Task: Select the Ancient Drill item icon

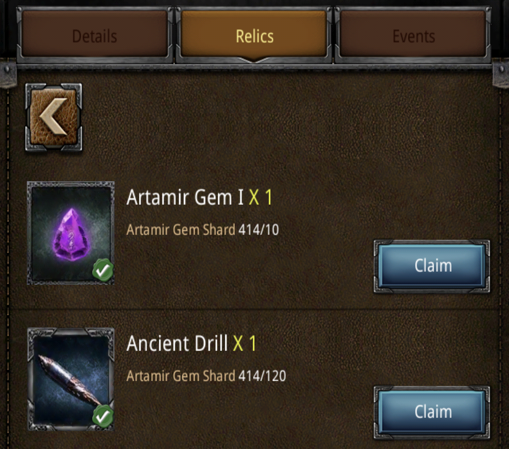Action: point(71,379)
